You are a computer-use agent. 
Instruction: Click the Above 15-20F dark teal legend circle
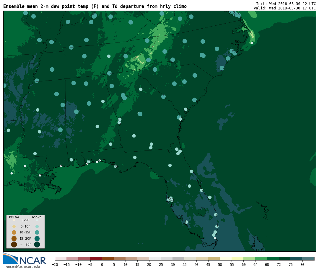click(x=37, y=238)
